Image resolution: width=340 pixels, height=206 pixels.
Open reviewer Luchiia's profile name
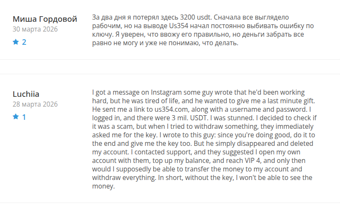pos(29,94)
